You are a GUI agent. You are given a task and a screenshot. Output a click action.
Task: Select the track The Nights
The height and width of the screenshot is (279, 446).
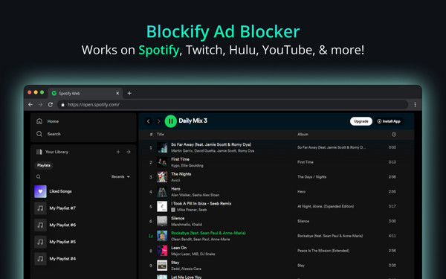pos(181,174)
